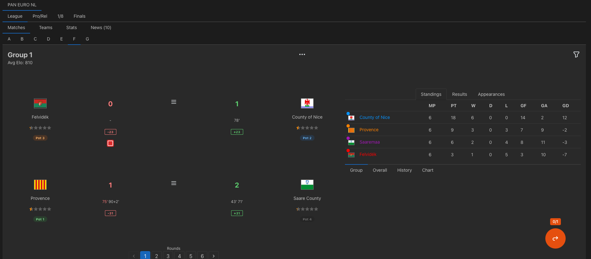Go to next rounds page arrow
The width and height of the screenshot is (591, 259).
(x=214, y=256)
